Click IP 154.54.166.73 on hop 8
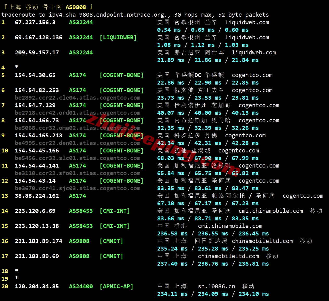 (37, 120)
